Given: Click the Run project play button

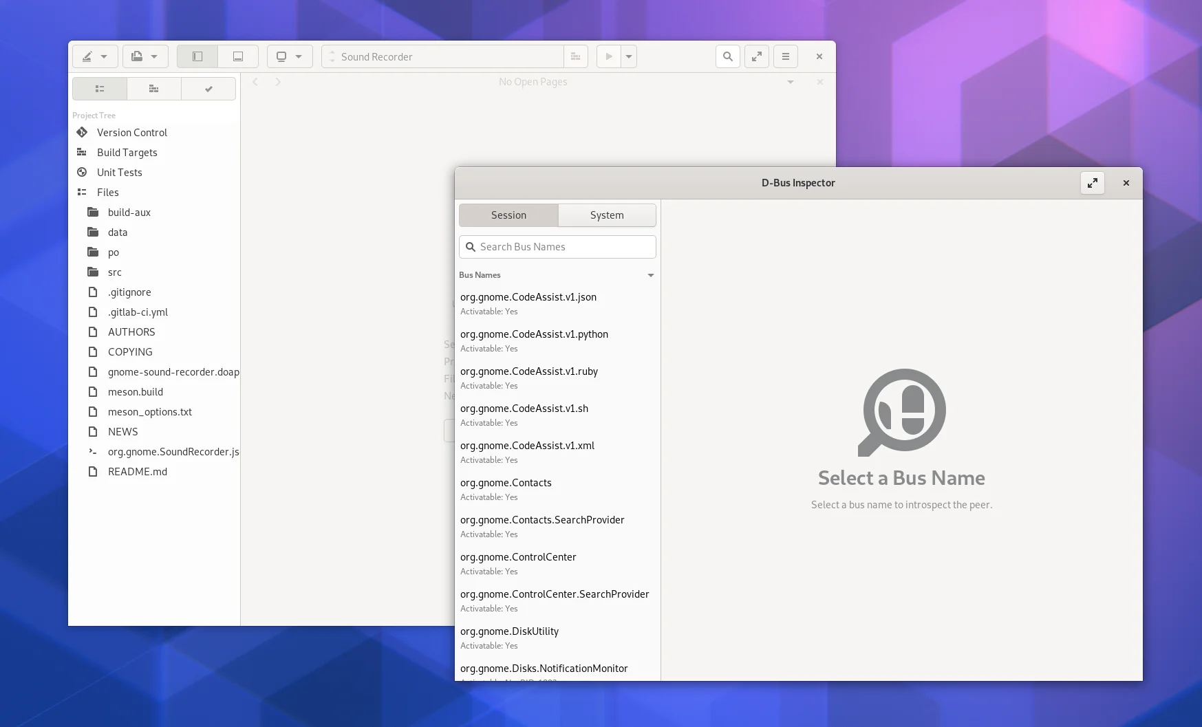Looking at the screenshot, I should [x=608, y=56].
